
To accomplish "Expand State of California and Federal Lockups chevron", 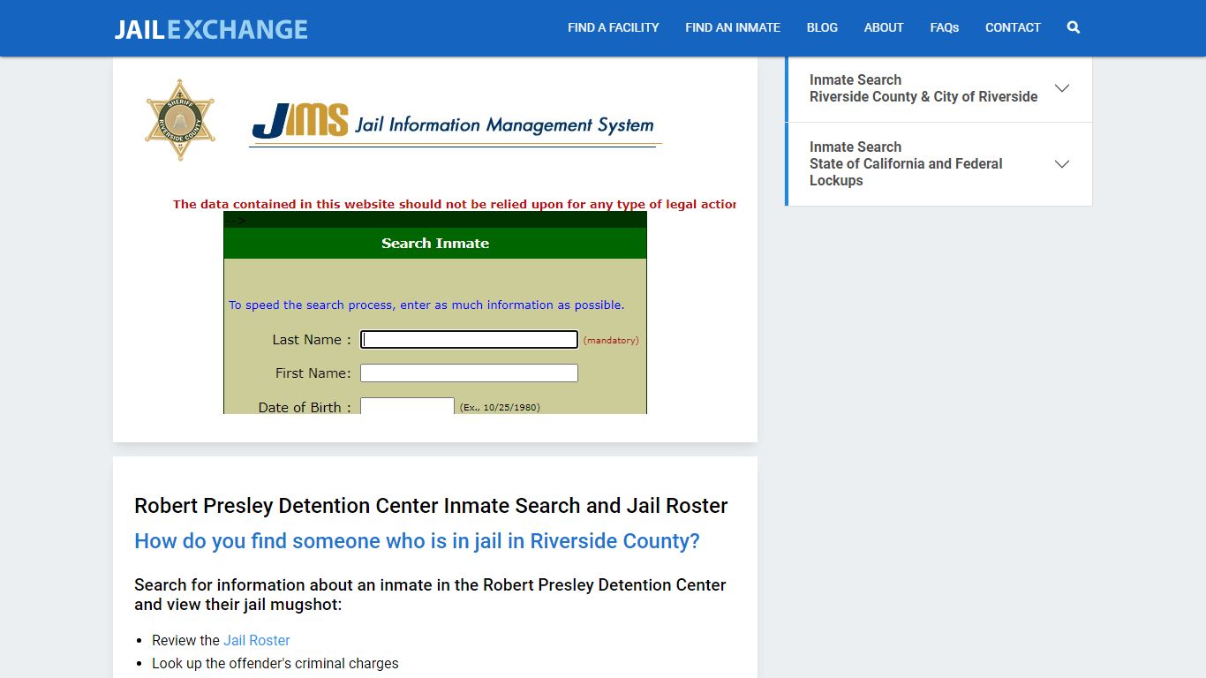I will [x=1061, y=164].
